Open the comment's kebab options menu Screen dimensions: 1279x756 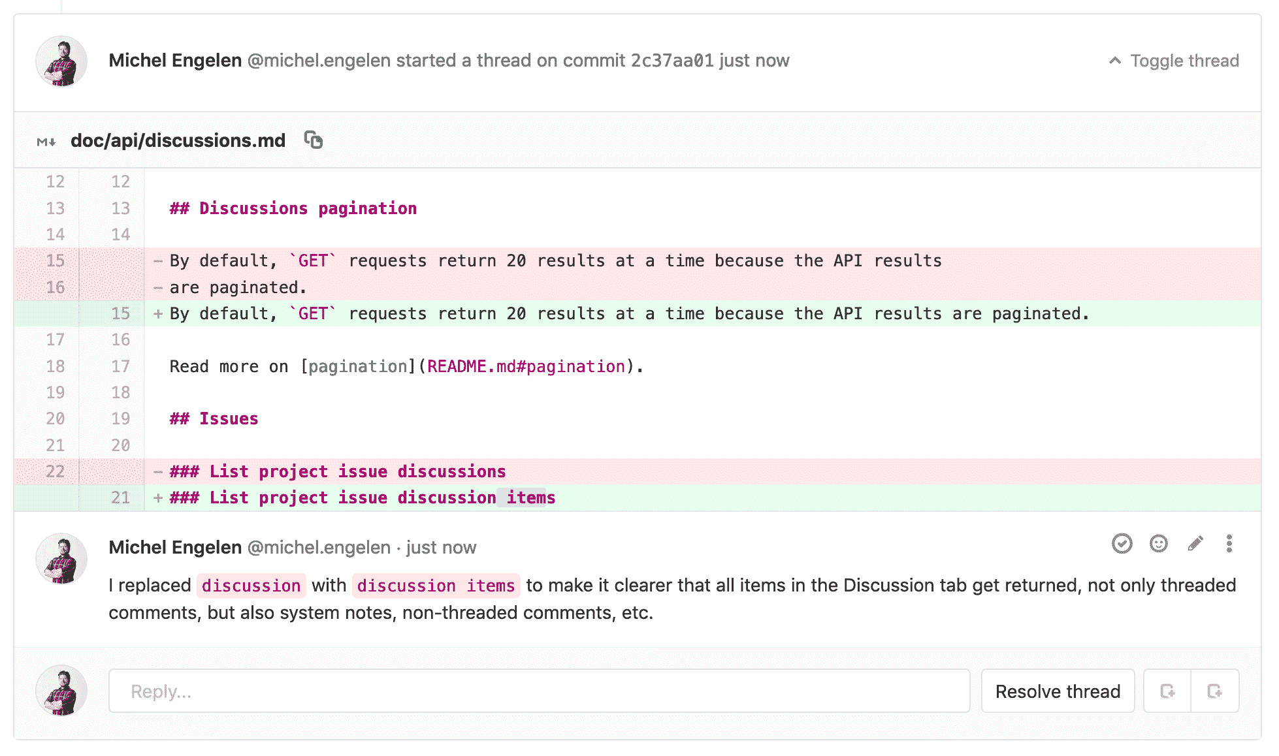tap(1229, 543)
